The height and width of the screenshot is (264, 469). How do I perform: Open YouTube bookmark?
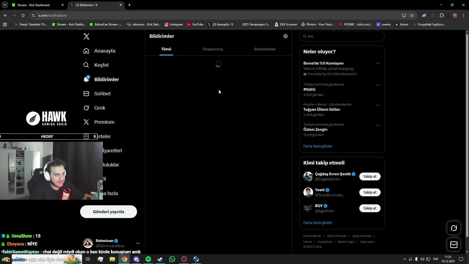click(x=195, y=25)
